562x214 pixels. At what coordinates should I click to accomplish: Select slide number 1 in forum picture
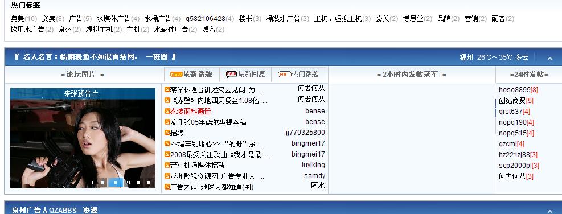[x=92, y=183]
